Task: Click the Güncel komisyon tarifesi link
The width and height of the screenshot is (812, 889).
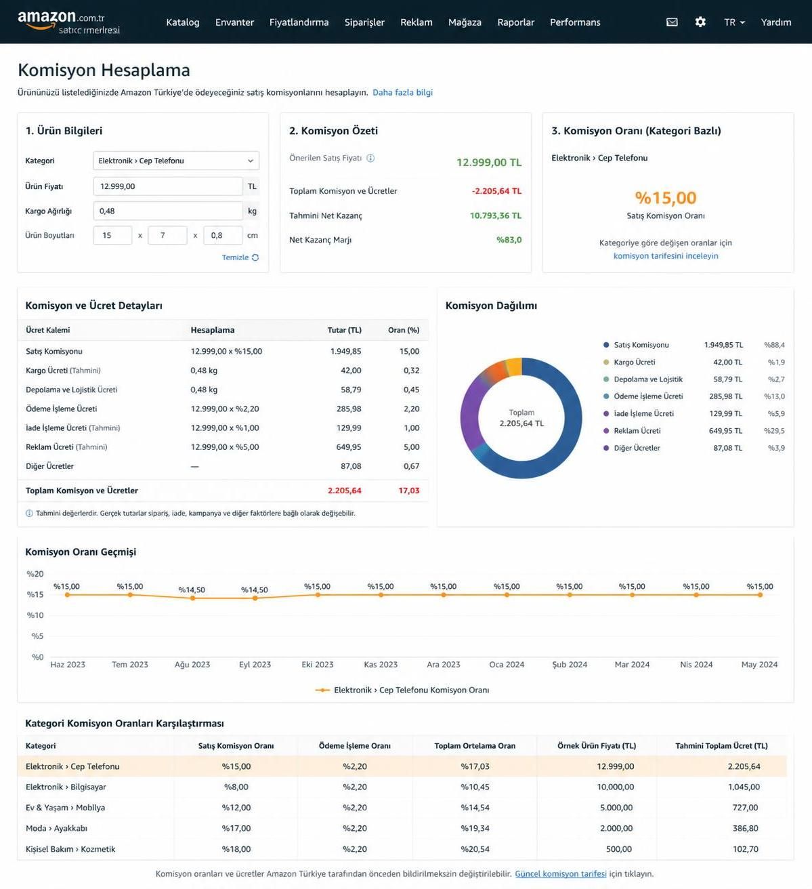Action: [561, 874]
